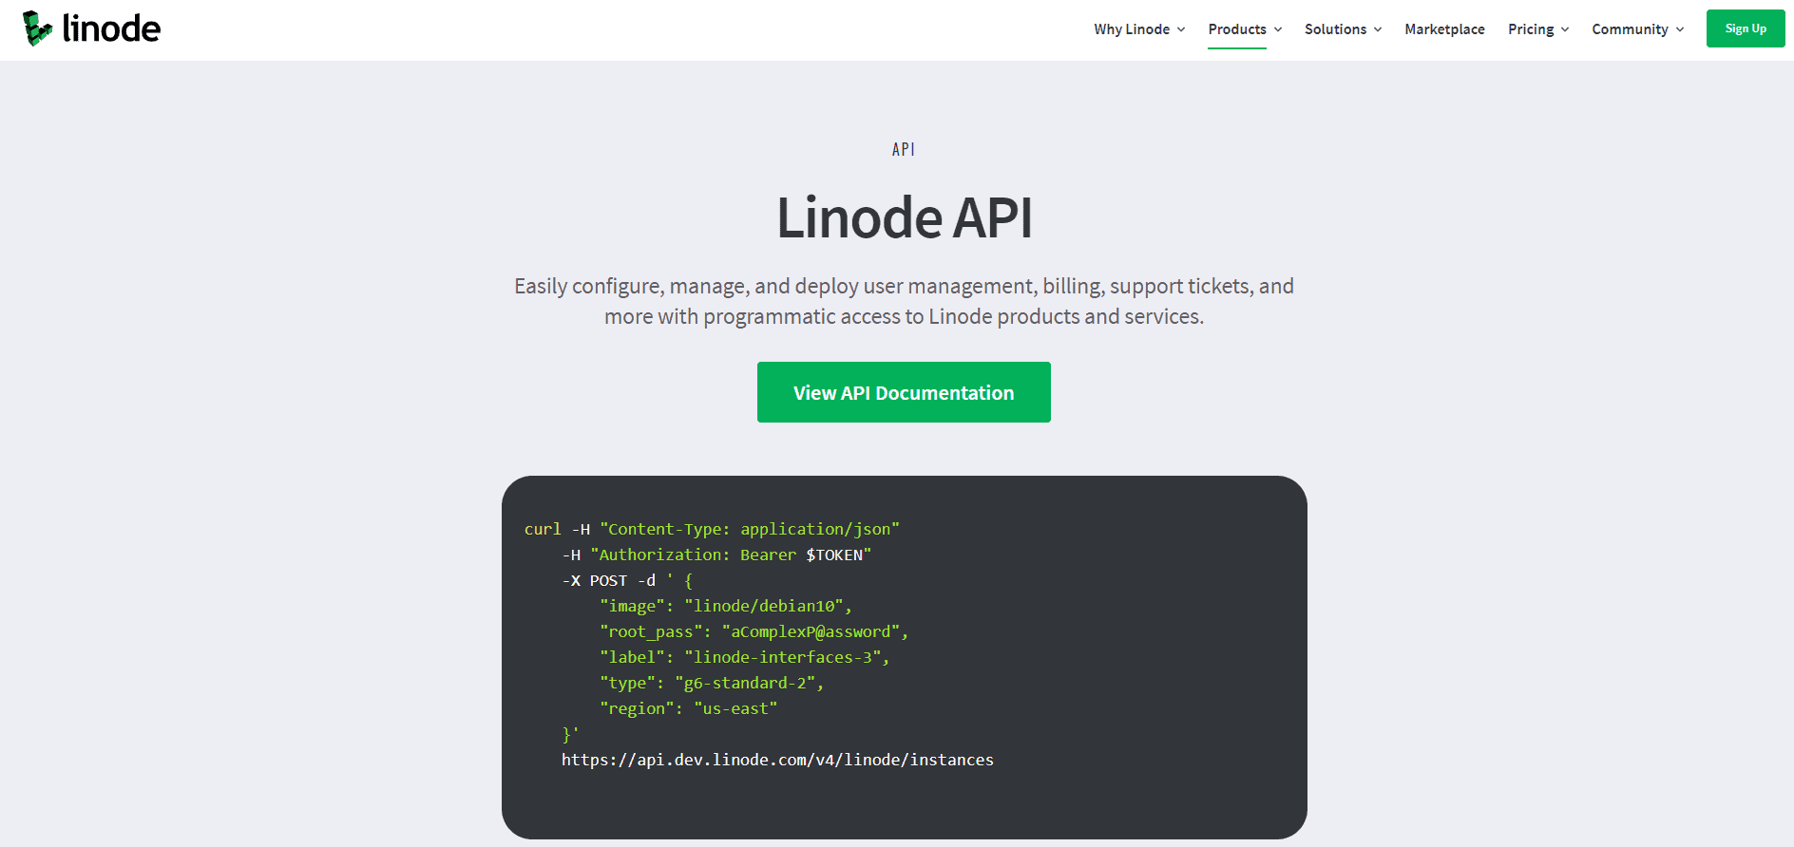Image resolution: width=1794 pixels, height=847 pixels.
Task: Click the "region": "us-east" line
Action: coord(689,708)
